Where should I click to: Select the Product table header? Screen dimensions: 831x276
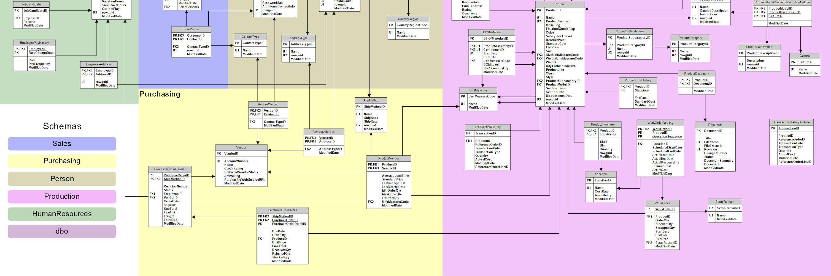pyautogui.click(x=560, y=4)
